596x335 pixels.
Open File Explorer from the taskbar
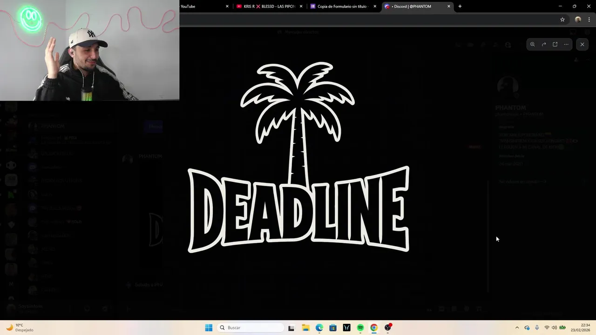[305, 328]
